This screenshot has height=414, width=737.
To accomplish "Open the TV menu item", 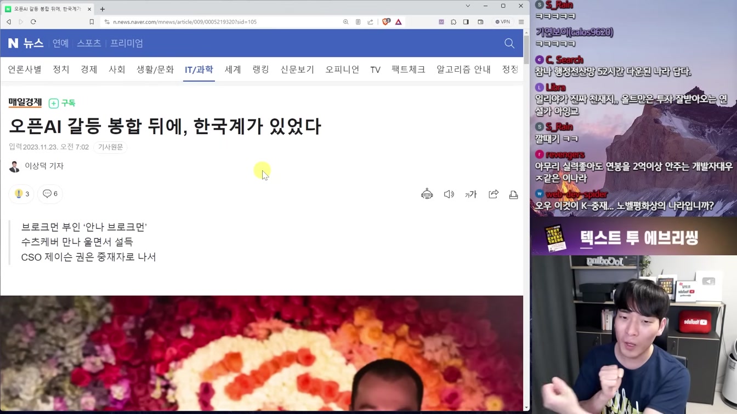I will pyautogui.click(x=375, y=70).
